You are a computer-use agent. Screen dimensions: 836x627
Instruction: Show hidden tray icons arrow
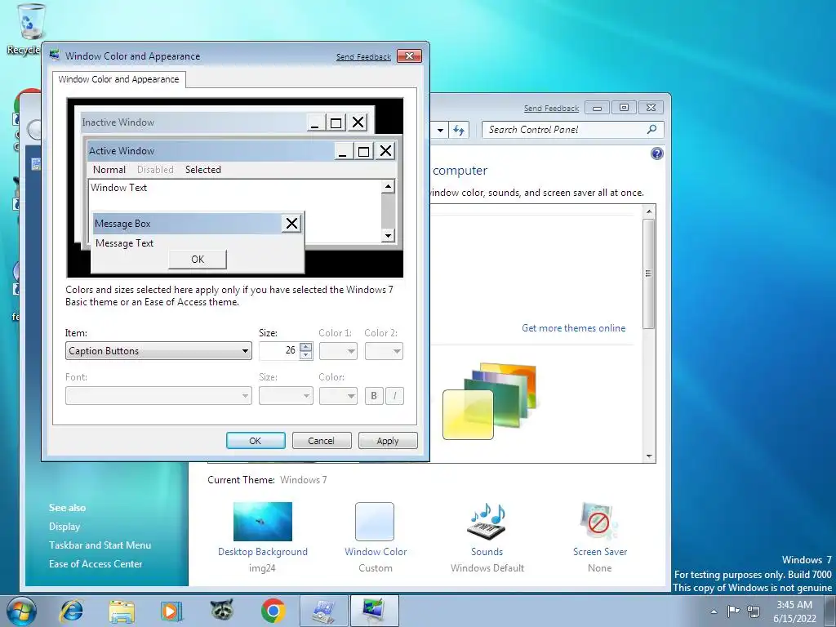pyautogui.click(x=714, y=611)
